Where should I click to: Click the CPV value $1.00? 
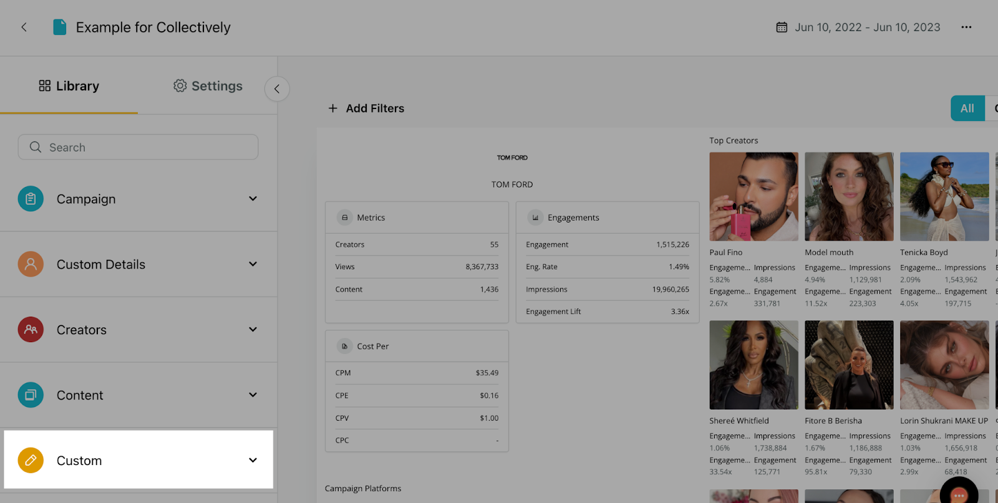(x=489, y=418)
